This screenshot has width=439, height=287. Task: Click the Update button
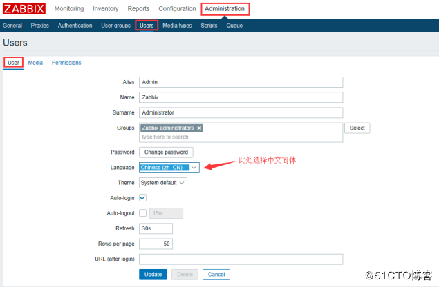pyautogui.click(x=153, y=275)
